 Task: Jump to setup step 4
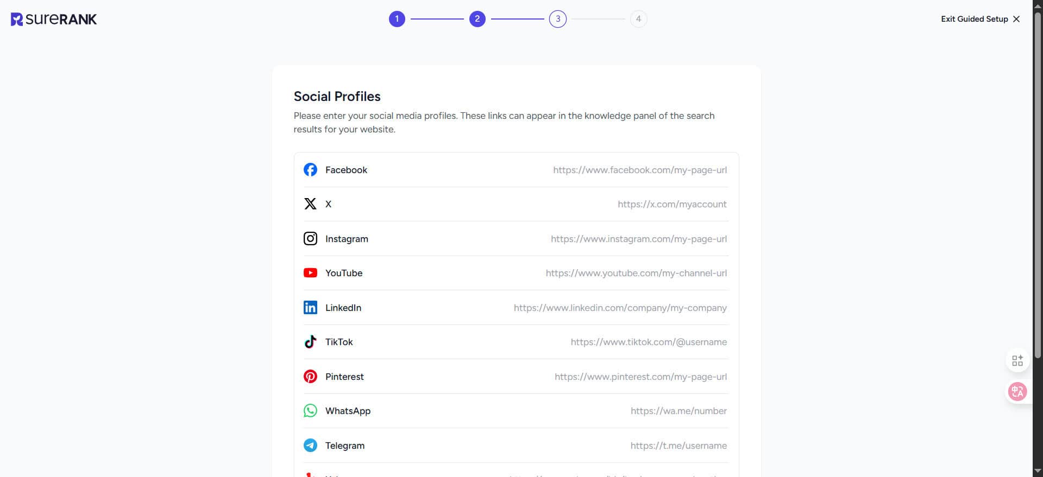pyautogui.click(x=638, y=19)
